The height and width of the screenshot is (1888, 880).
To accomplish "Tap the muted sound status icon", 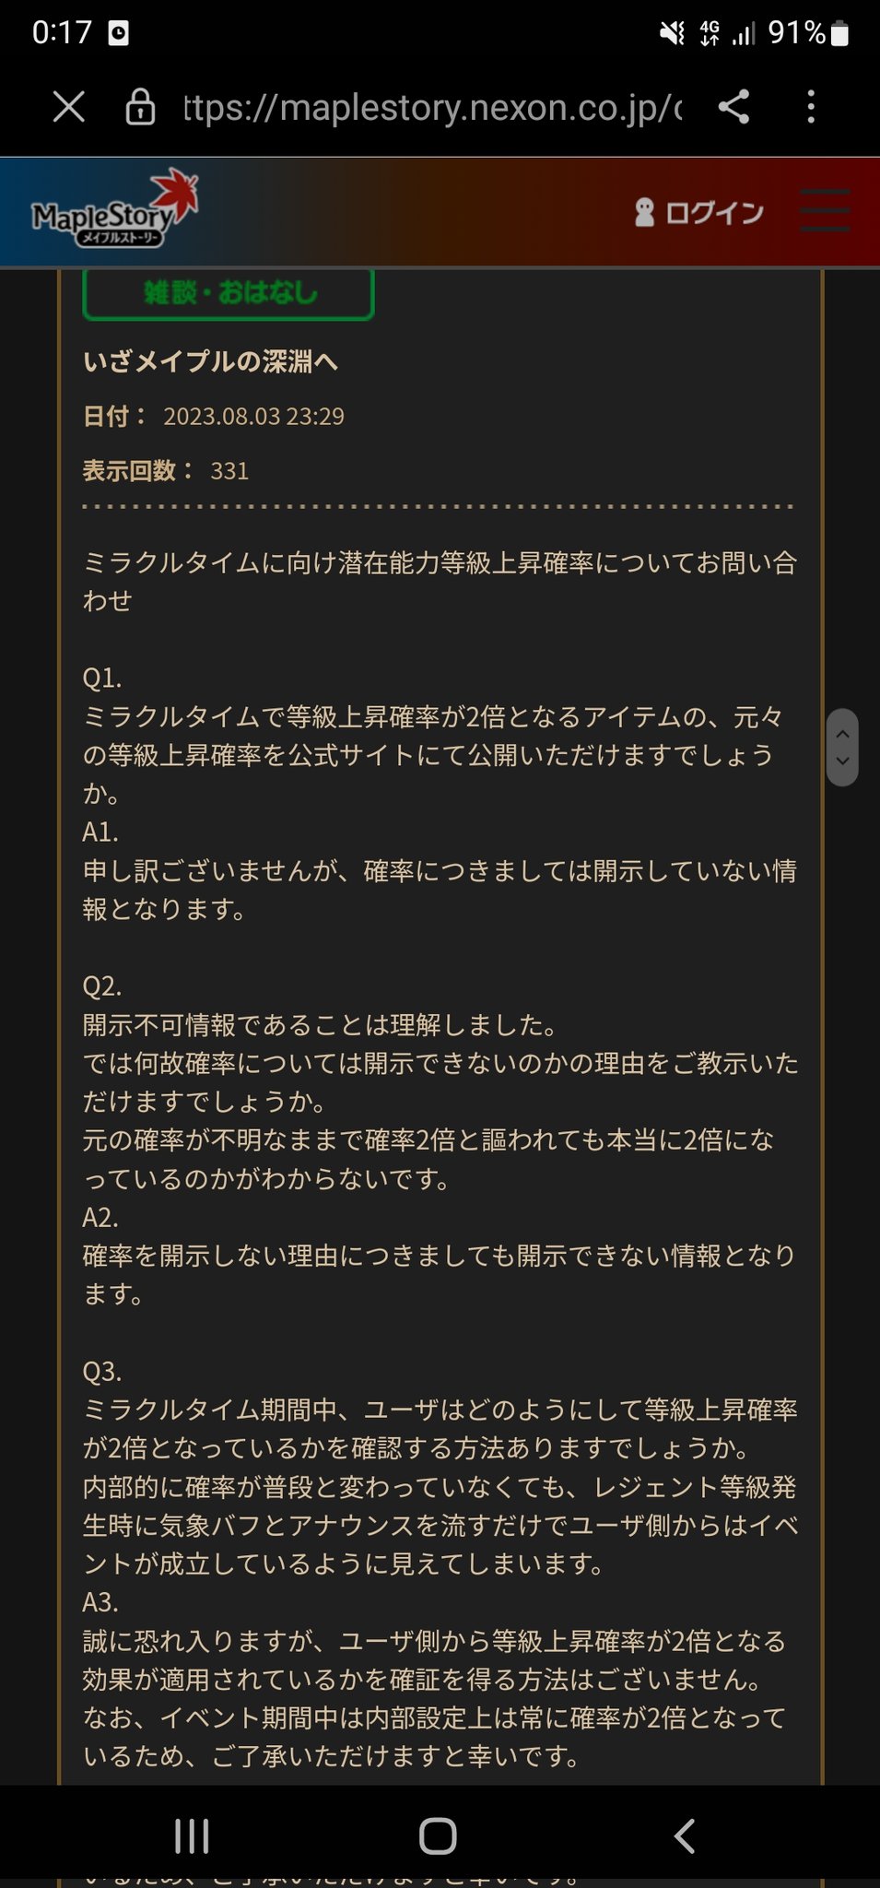I will tap(673, 34).
